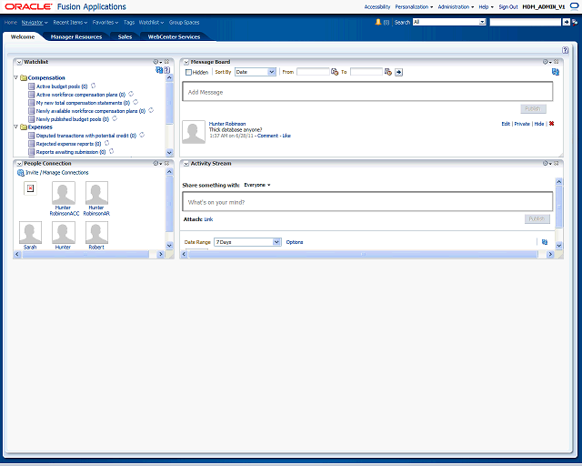
Task: Open Share with Everyone dropdown
Action: [x=257, y=185]
